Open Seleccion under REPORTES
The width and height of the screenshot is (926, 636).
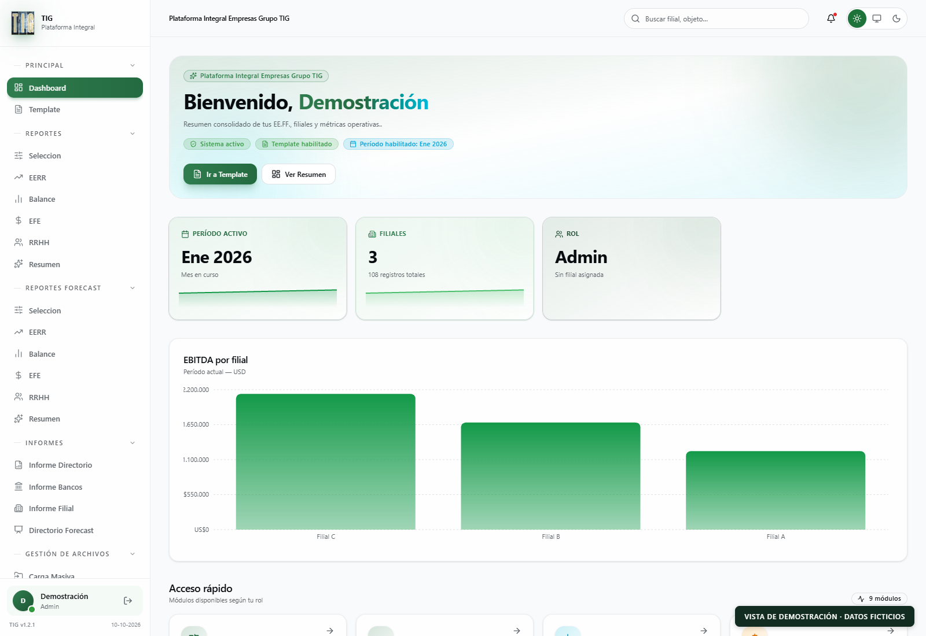75,156
